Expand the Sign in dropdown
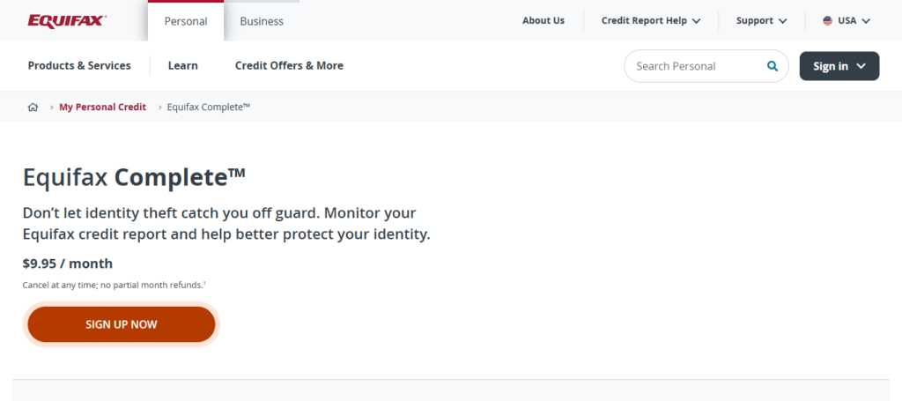This screenshot has width=902, height=401. pos(839,66)
